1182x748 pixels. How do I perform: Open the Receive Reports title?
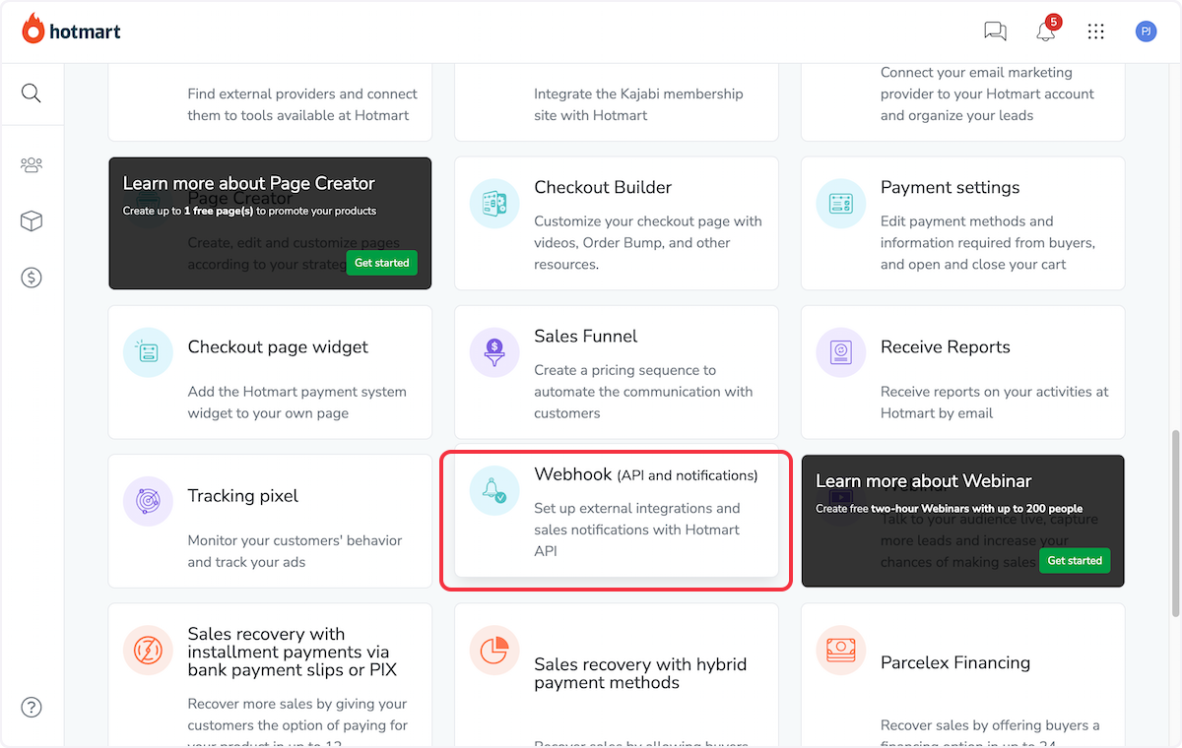(x=945, y=346)
